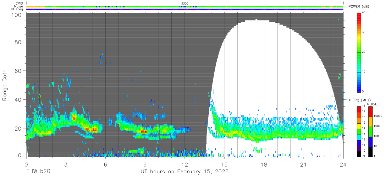Select the 3300 CPID value text
The height and width of the screenshot is (178, 386).
click(185, 3)
